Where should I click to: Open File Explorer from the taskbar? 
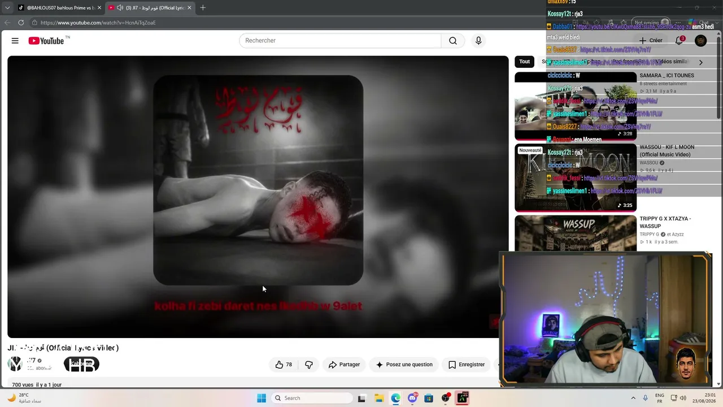[x=378, y=398]
